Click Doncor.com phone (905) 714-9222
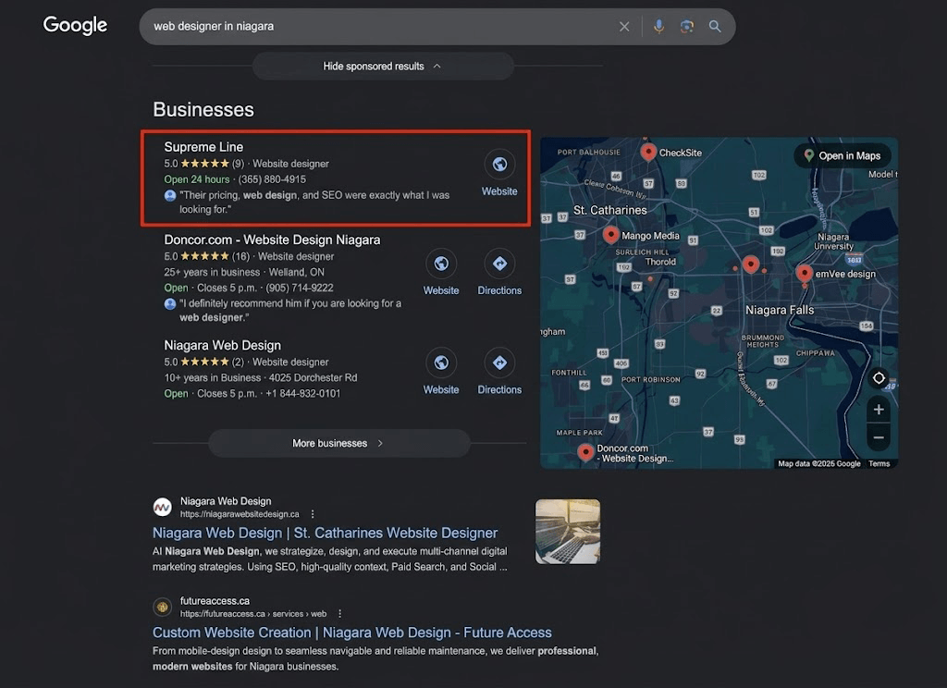The height and width of the screenshot is (688, 947). coord(300,289)
